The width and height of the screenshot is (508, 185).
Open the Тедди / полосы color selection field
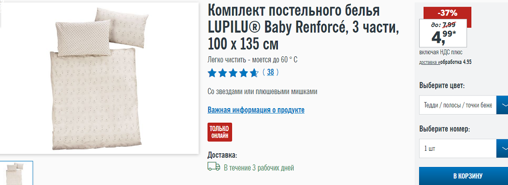(x=458, y=105)
